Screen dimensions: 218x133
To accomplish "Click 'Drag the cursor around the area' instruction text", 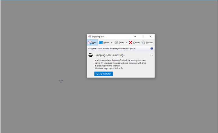I will click(112, 49).
